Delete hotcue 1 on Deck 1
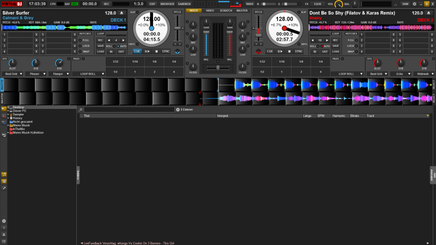Viewport: 436px width, 245px height. coord(37,35)
